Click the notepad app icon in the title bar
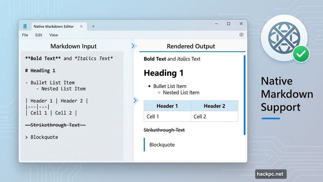The width and height of the screenshot is (323, 182). tap(25, 26)
